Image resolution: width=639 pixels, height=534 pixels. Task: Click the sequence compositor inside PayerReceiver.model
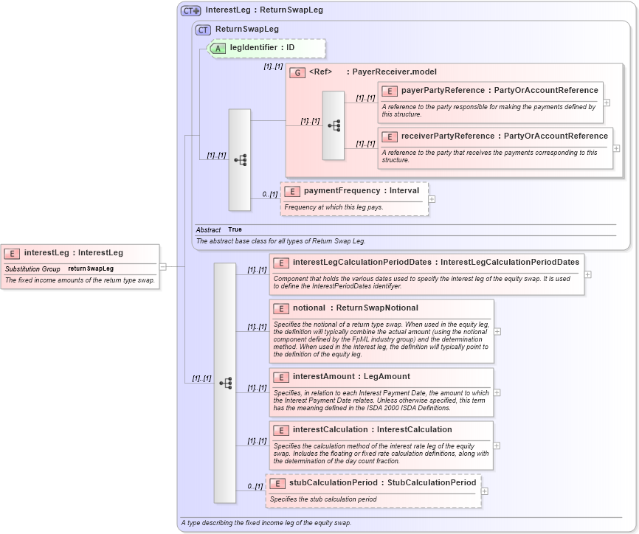334,125
